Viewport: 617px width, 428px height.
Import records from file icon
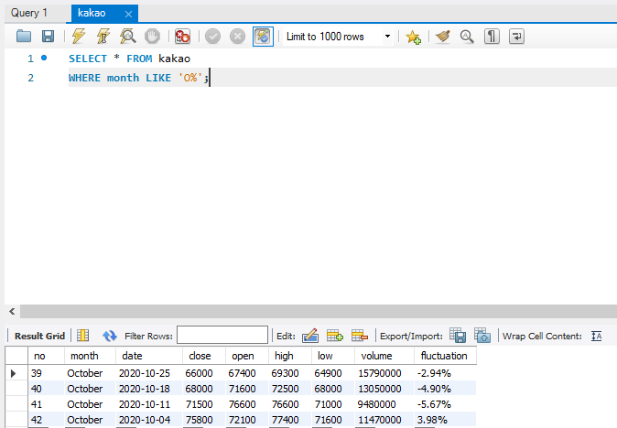[x=482, y=336]
